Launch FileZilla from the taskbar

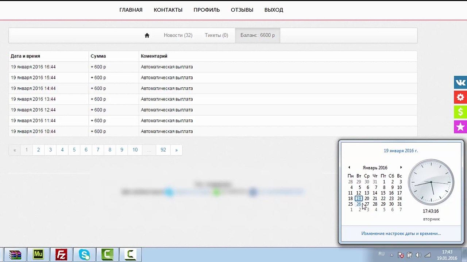(61, 254)
